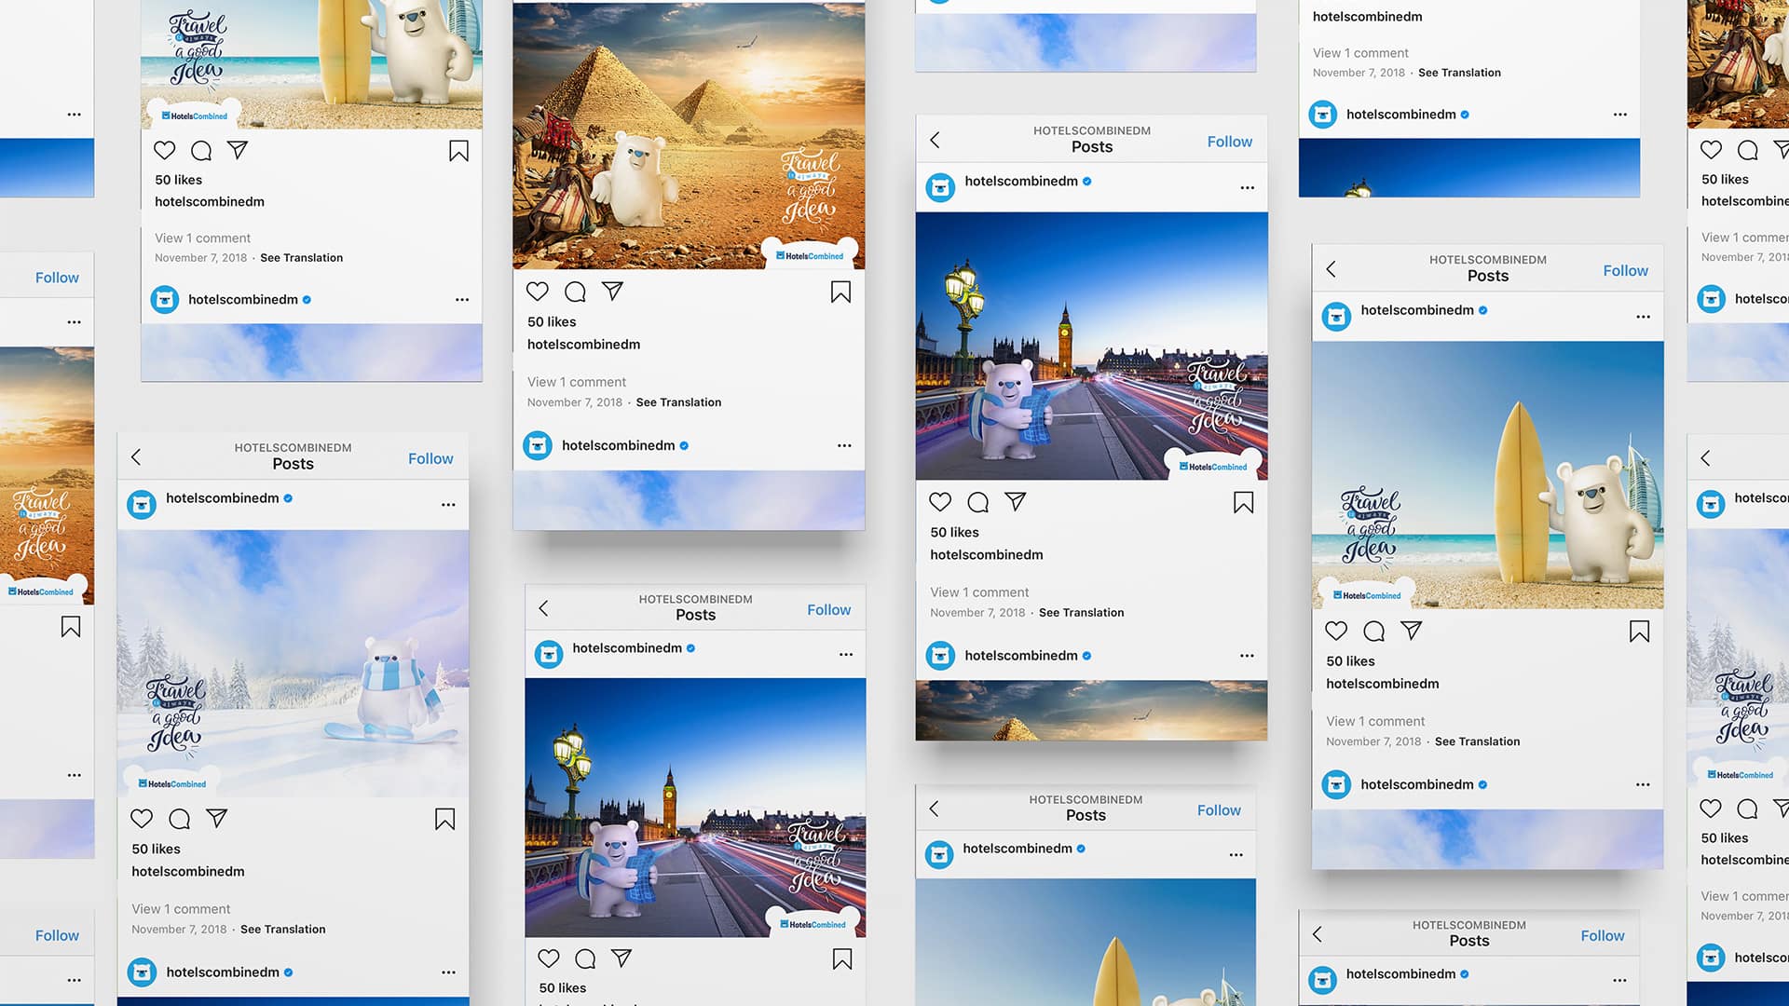Share the Big Ben post above Pyramid strip
The image size is (1789, 1006).
coord(1015,502)
